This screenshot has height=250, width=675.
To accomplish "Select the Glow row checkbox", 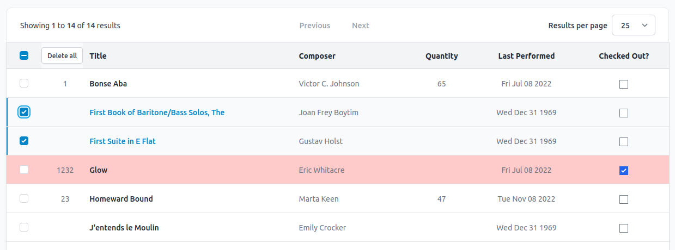I will click(x=24, y=170).
